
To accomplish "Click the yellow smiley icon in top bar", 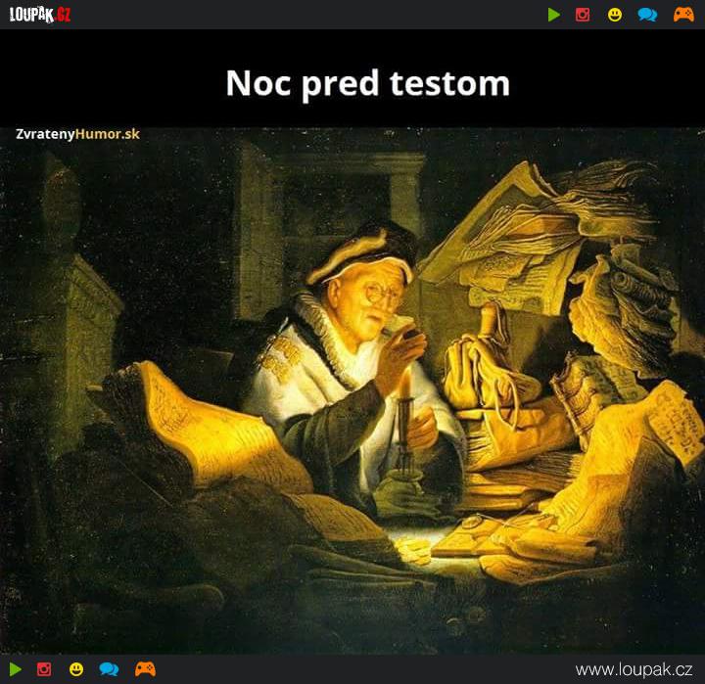I will click(615, 15).
